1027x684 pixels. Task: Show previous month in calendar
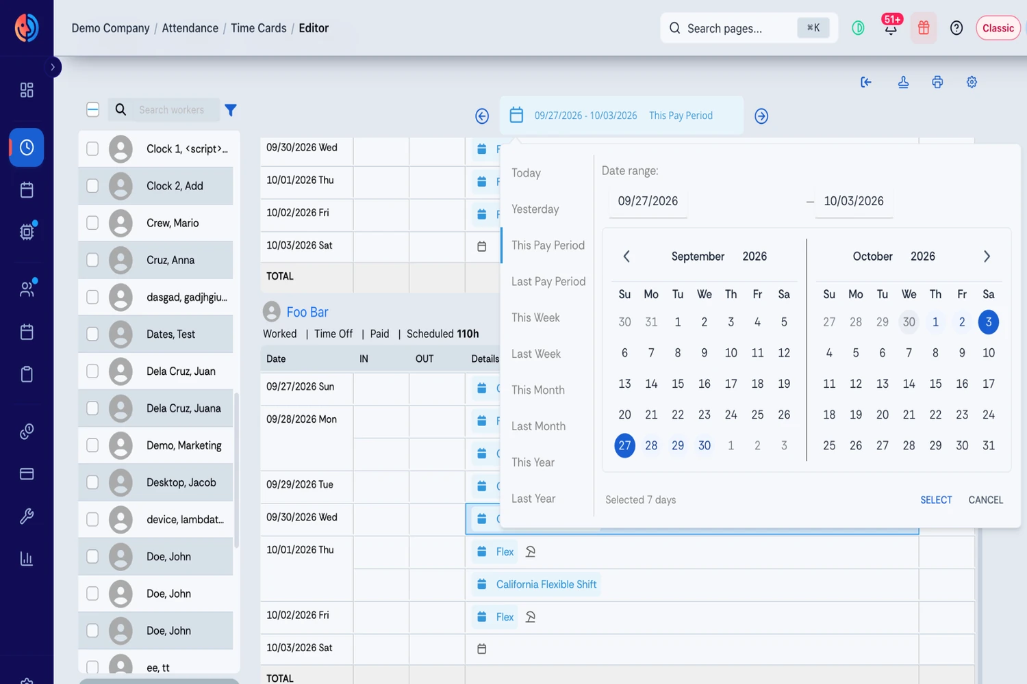[626, 256]
